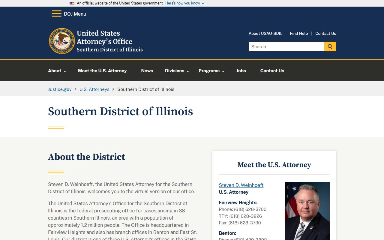This screenshot has height=240, width=384.
Task: Open the Steven D. Weinhoeft profile link
Action: coord(241,185)
